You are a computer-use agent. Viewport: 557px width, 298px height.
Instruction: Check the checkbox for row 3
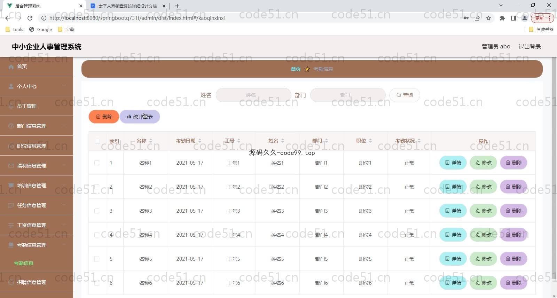[97, 211]
